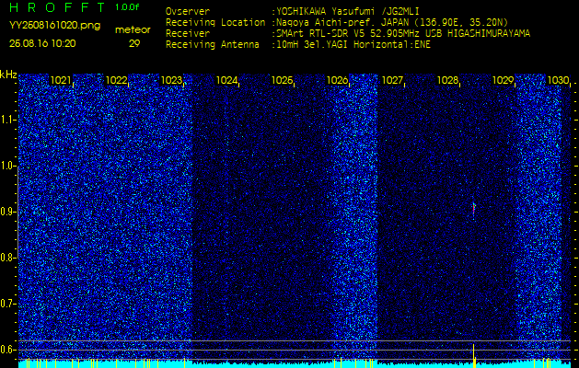This screenshot has height=368, width=579.
Task: Click the 0.8 kHz axis label
Action: 7,258
